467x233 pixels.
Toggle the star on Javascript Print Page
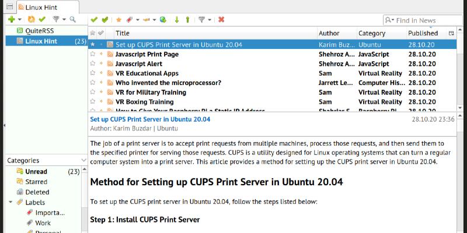point(93,54)
